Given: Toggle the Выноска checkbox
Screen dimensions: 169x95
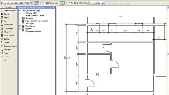Looking at the screenshot, I should [x=69, y=3].
